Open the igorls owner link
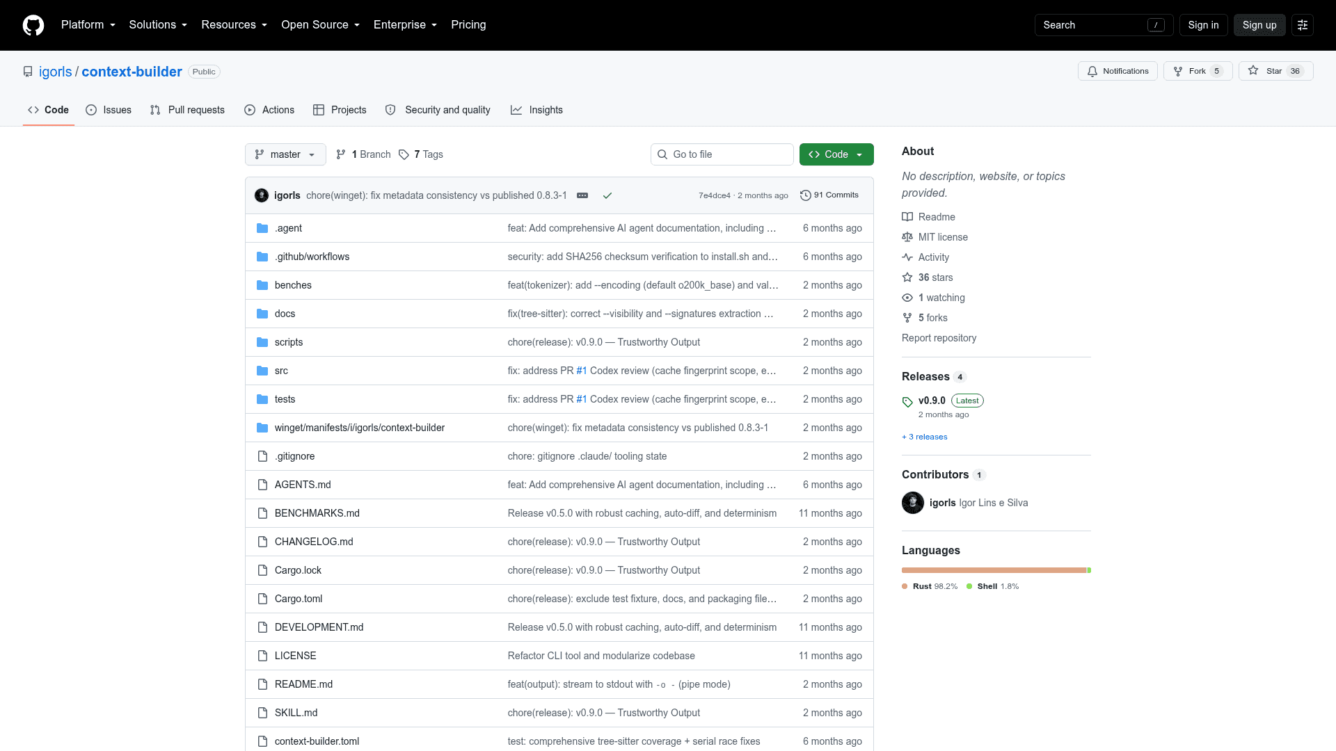 (56, 72)
